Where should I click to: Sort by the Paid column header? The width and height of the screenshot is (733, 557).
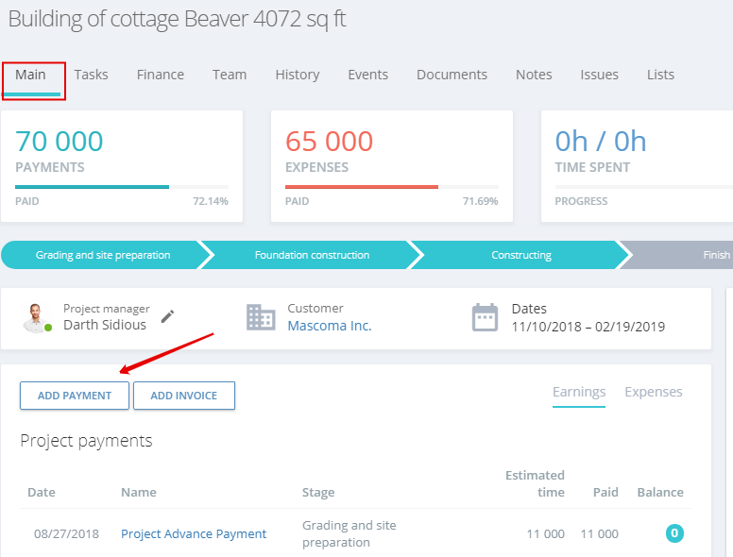click(605, 493)
